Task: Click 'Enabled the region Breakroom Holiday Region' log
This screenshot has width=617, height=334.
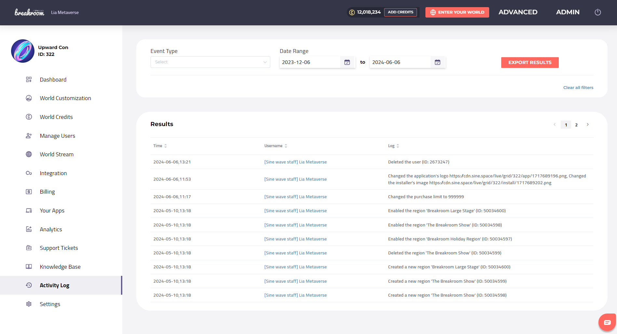Action: [450, 239]
